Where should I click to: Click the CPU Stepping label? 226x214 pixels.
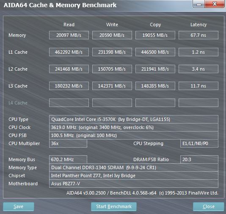tap(148, 143)
